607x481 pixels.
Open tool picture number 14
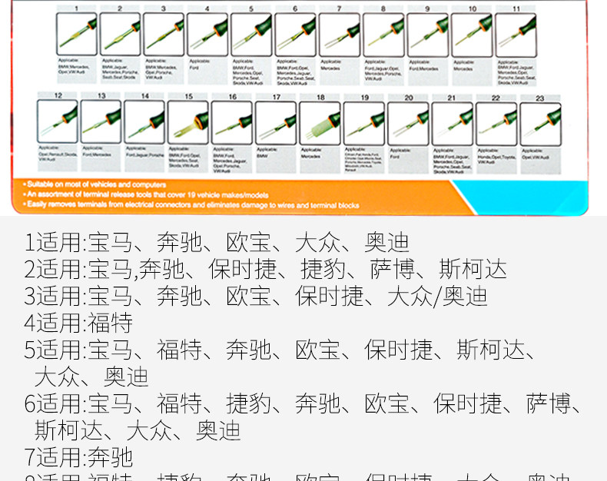(144, 121)
